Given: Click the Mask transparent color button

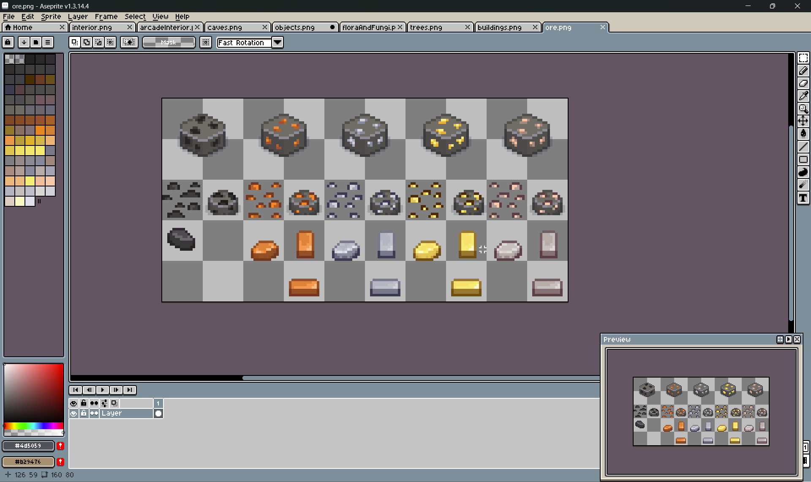Looking at the screenshot, I should tap(169, 42).
